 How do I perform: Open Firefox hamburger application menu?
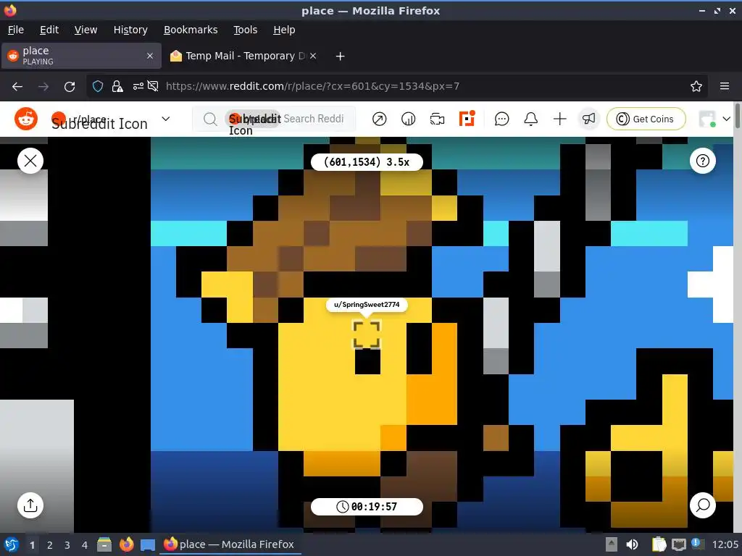pyautogui.click(x=724, y=86)
